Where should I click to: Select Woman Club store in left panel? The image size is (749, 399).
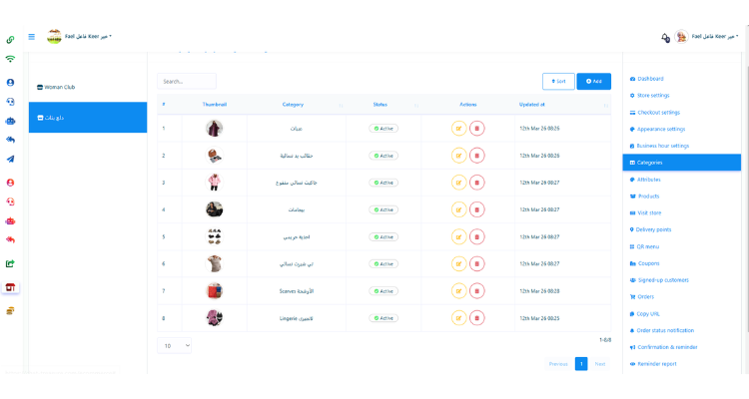click(88, 87)
